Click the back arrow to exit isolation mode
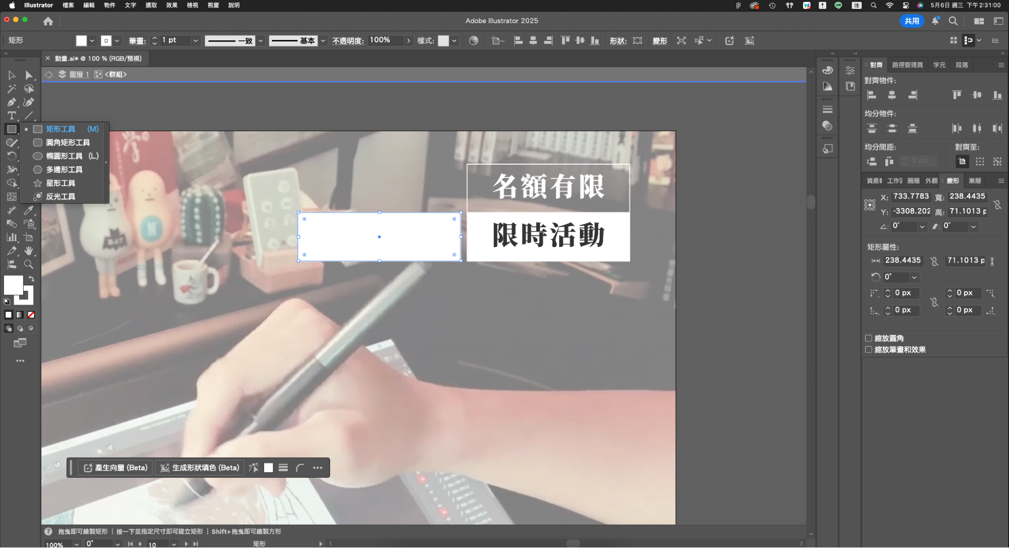This screenshot has height=548, width=1009. coord(48,74)
